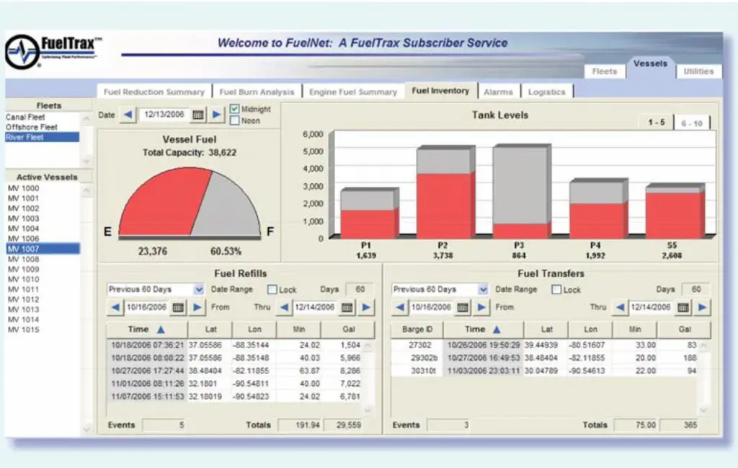Screen dimensions: 738x468
Task: Select vessel MV 1010
Action: pos(43,279)
